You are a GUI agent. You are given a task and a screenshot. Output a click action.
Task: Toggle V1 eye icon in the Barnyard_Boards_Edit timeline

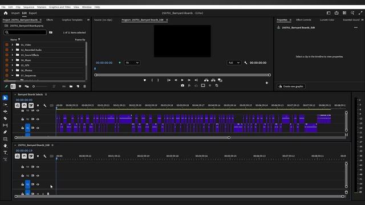click(38, 184)
